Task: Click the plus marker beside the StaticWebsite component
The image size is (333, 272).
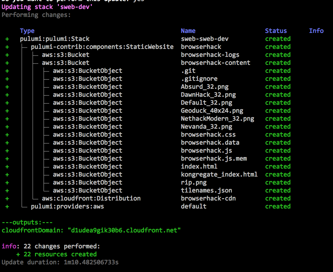Action: click(7, 47)
